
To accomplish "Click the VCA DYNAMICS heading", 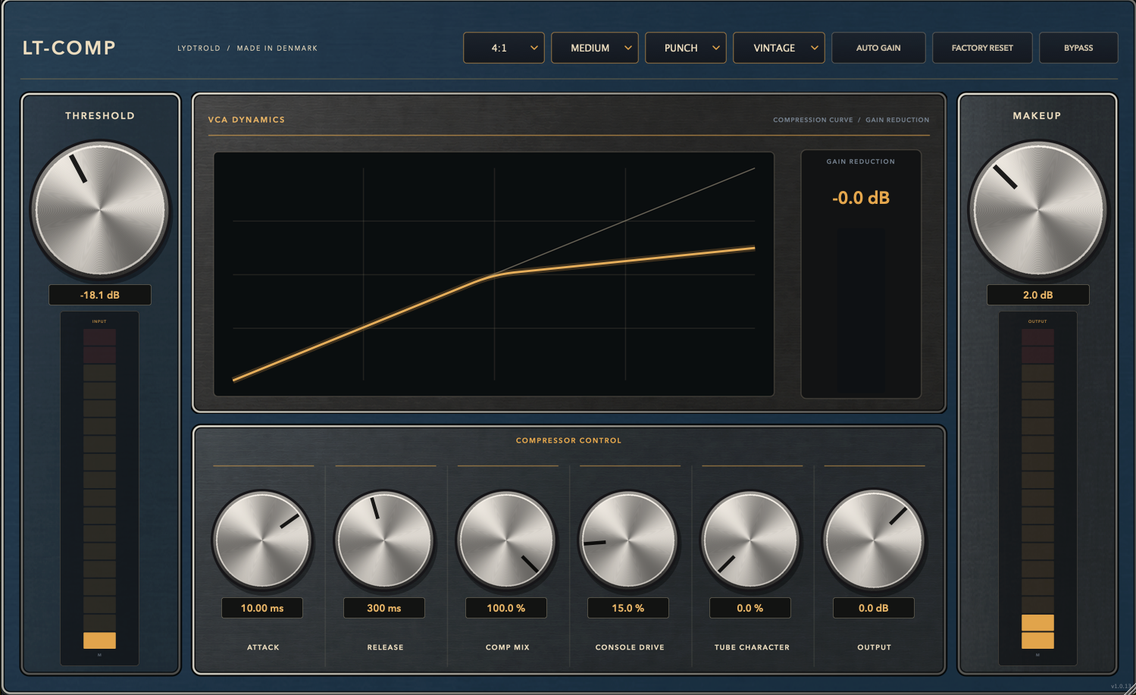I will point(246,120).
